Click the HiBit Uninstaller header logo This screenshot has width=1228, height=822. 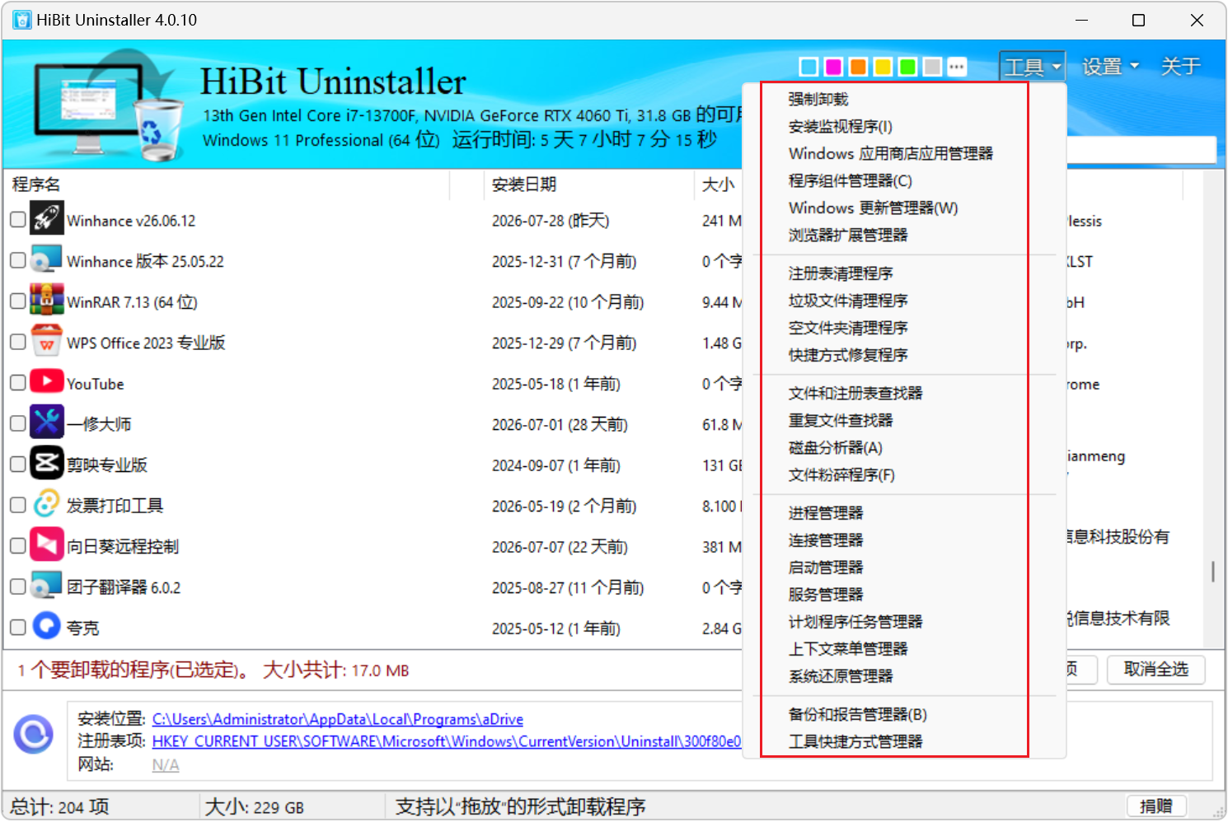tap(107, 105)
